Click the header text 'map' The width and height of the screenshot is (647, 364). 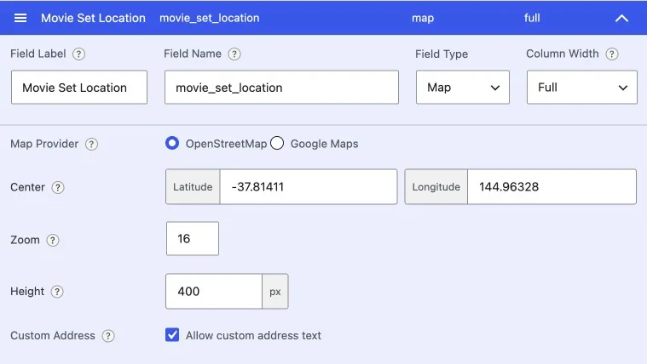coord(423,18)
